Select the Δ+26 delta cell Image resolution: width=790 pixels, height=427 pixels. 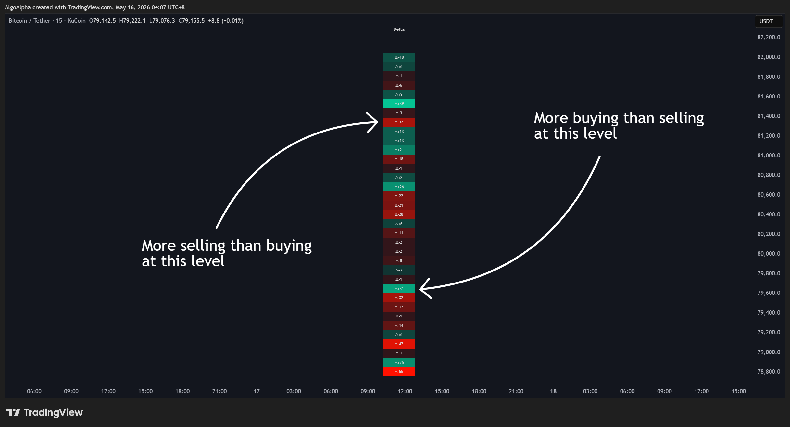(399, 187)
